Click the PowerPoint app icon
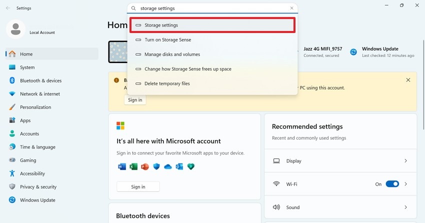The image size is (425, 223). [x=145, y=166]
